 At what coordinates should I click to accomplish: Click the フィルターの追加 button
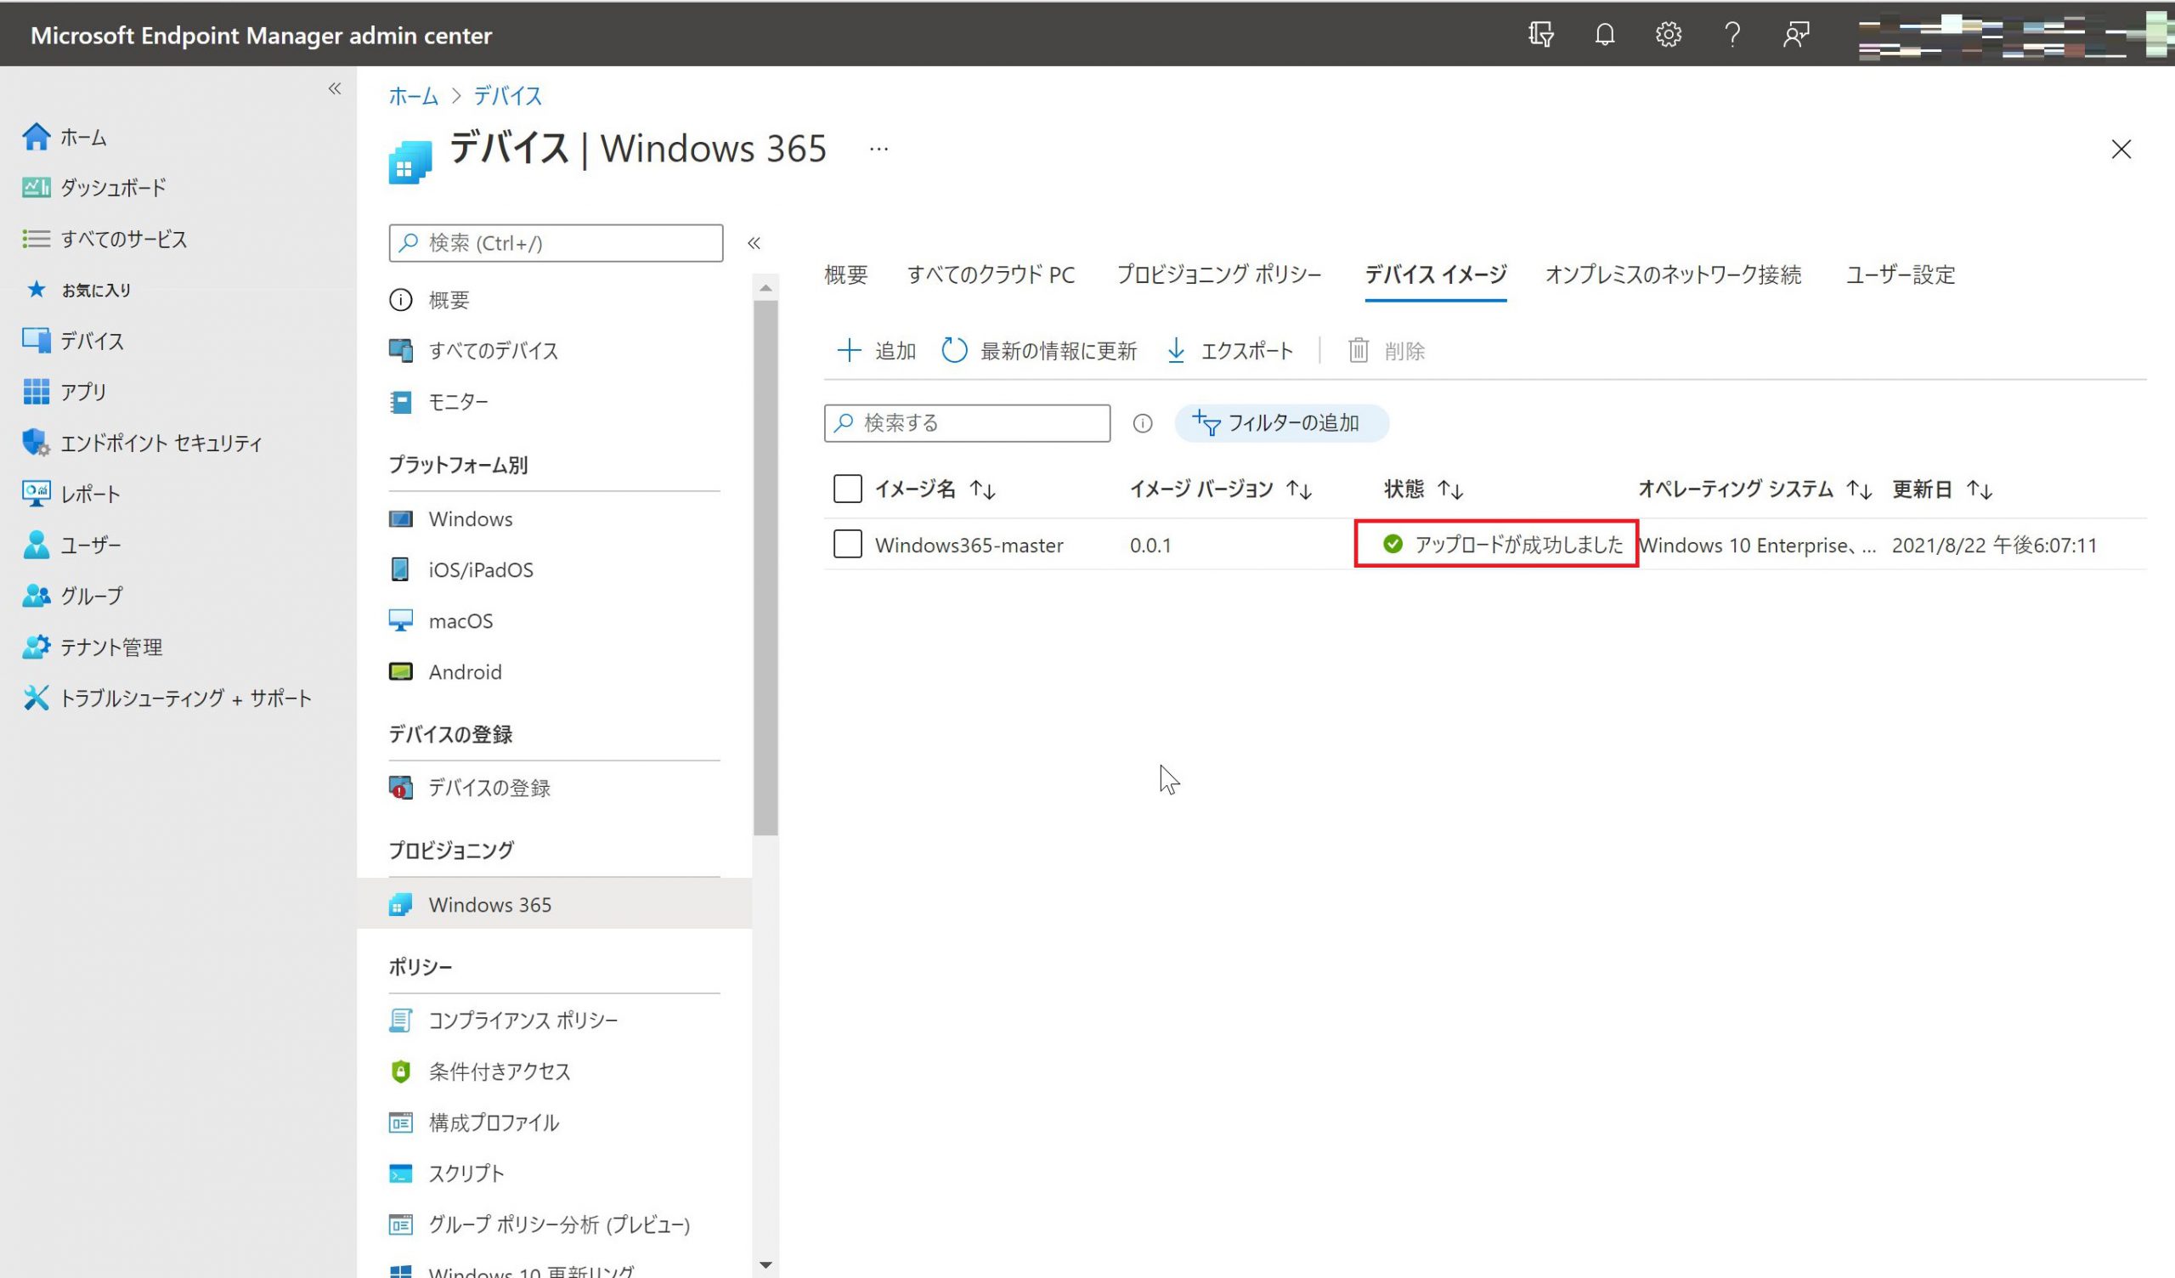click(1281, 423)
